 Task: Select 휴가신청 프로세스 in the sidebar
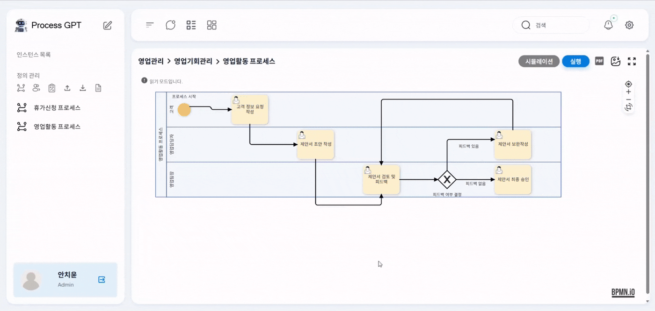tap(57, 108)
